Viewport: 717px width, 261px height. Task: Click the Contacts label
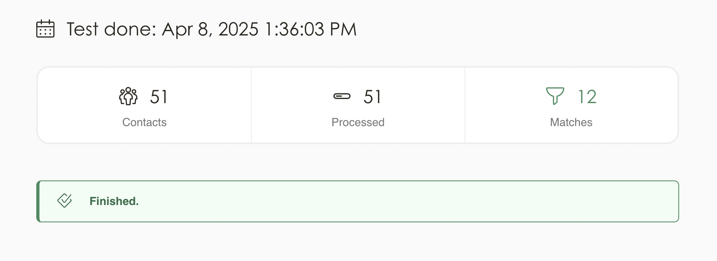[144, 122]
